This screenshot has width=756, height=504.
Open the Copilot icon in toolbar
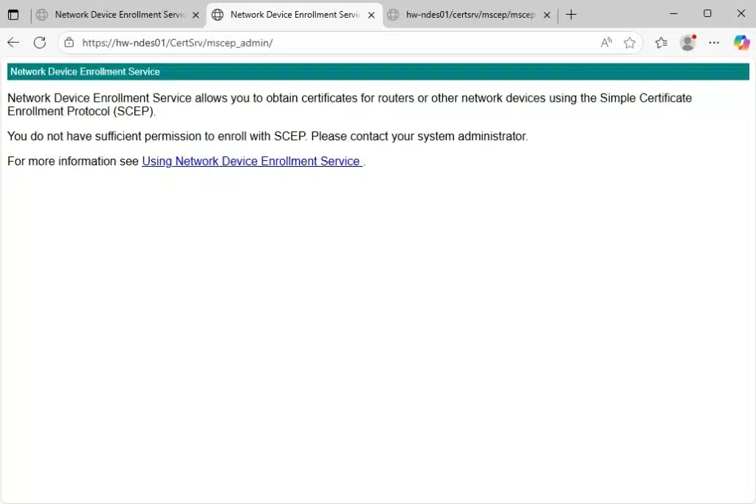point(741,43)
